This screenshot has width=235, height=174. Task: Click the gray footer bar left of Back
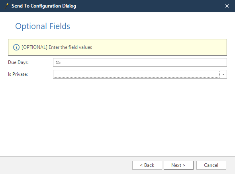coord(66,165)
